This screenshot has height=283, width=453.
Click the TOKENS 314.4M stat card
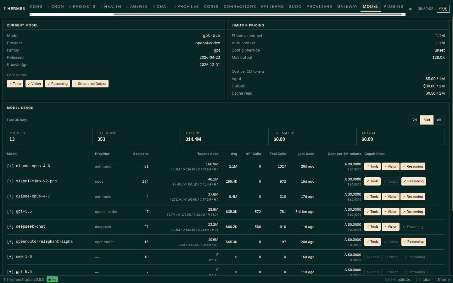point(226,136)
